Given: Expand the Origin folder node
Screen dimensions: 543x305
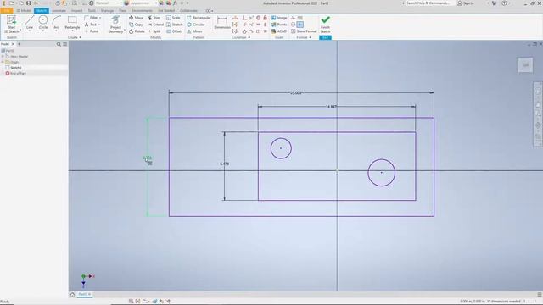Looking at the screenshot, I should [3, 62].
